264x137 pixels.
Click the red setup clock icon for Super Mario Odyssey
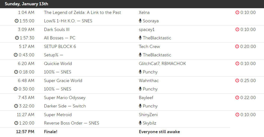coord(237,98)
